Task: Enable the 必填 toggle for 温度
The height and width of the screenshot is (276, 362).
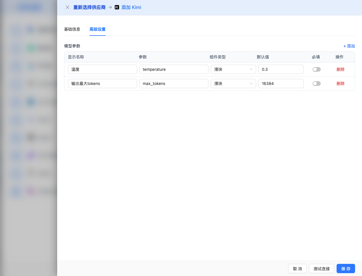Action: [316, 69]
